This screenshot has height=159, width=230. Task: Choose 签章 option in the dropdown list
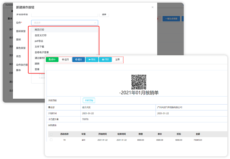coord(37,69)
